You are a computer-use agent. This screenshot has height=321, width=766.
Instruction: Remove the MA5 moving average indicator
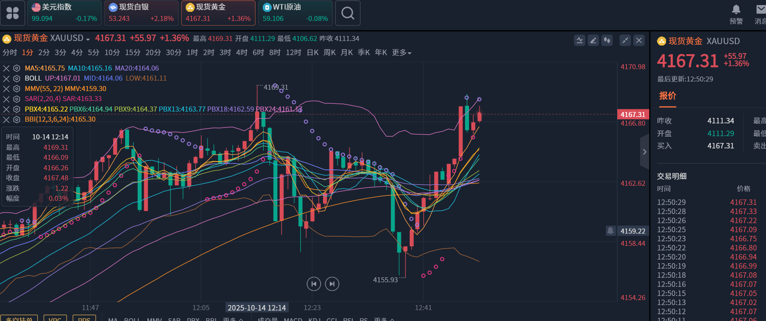(x=6, y=68)
